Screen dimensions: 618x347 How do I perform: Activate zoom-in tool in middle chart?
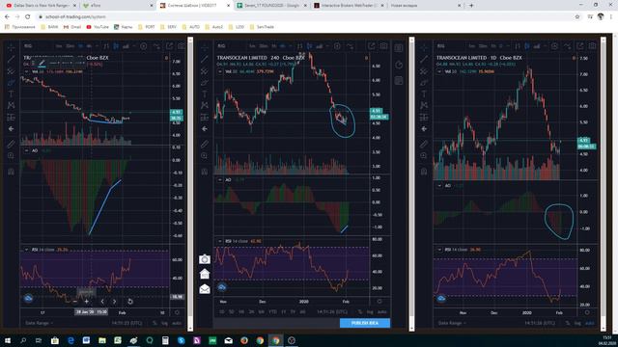click(x=204, y=156)
